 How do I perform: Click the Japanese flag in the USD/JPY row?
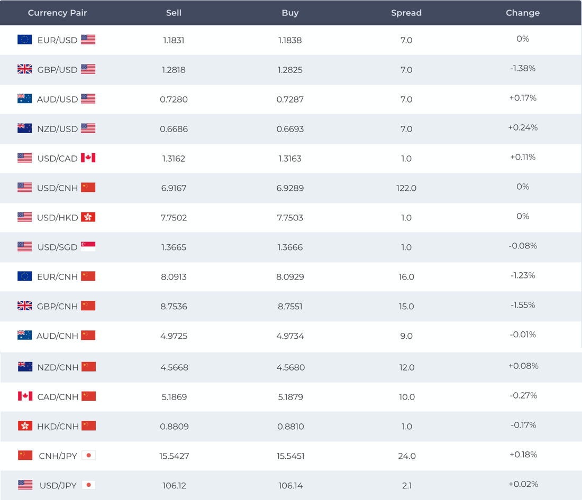click(x=88, y=485)
